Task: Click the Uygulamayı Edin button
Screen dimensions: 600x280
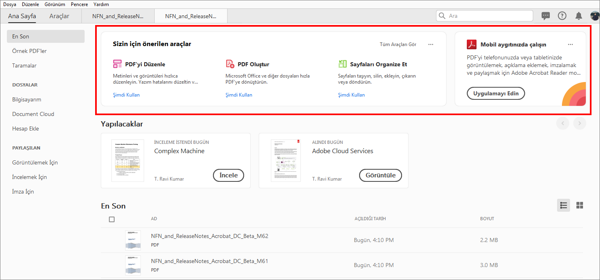Action: click(x=496, y=93)
